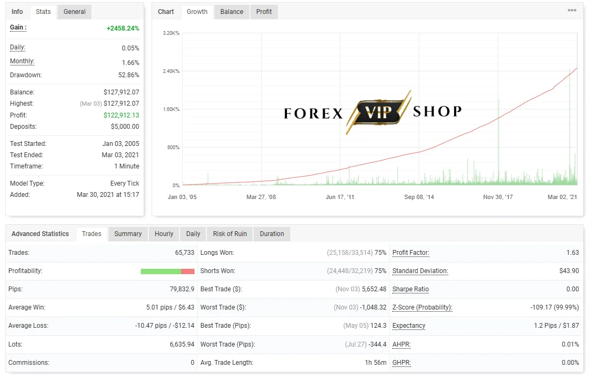Image resolution: width=589 pixels, height=375 pixels.
Task: Click the Lots value 6,635.94
Action: coord(182,344)
